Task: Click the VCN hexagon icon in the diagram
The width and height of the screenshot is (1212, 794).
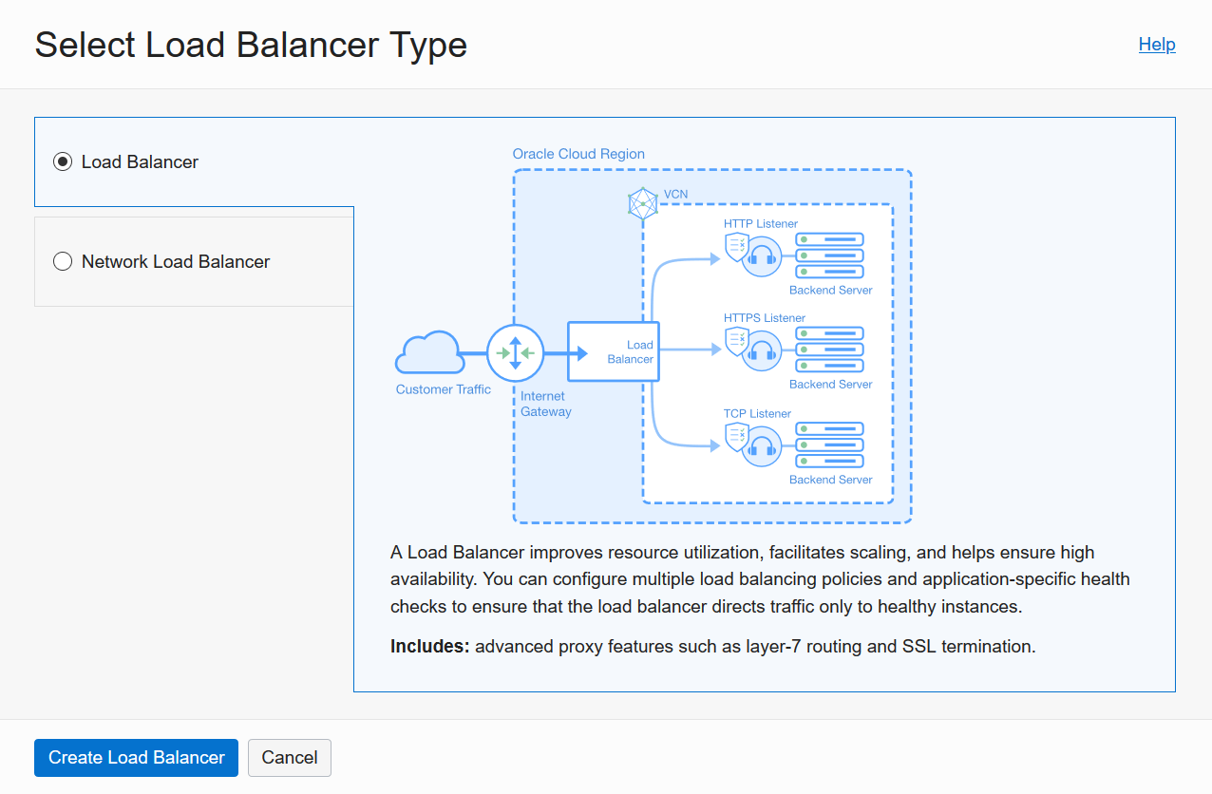Action: [x=642, y=203]
